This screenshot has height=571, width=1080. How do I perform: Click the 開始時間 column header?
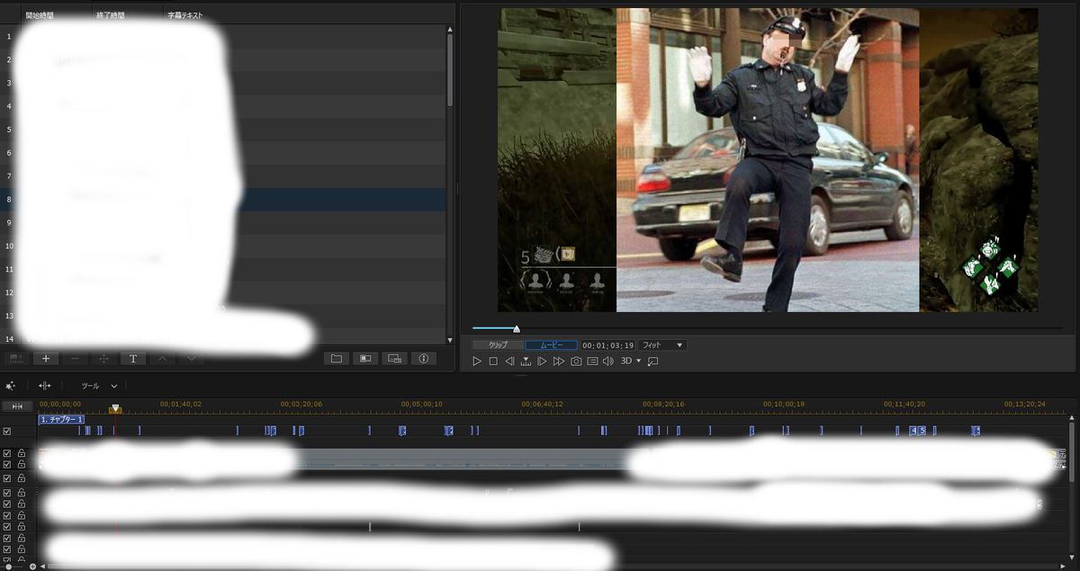click(39, 16)
